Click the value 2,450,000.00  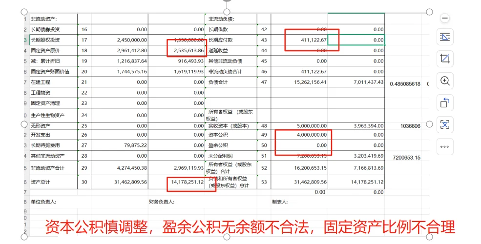pos(132,40)
